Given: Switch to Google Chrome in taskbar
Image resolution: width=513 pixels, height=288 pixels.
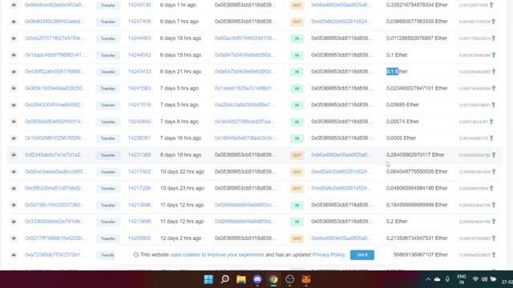Looking at the screenshot, I should [273, 279].
